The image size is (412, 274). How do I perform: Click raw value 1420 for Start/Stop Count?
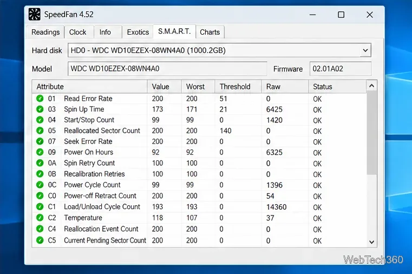tap(274, 120)
